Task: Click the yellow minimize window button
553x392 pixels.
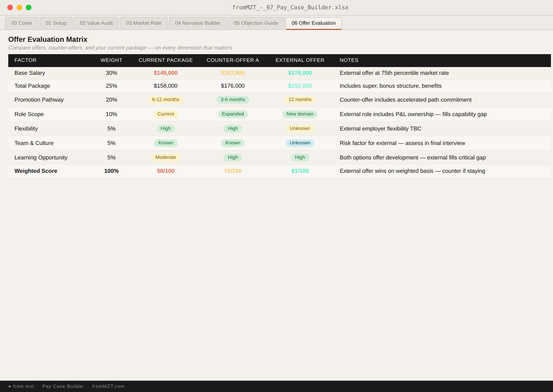Action: click(x=19, y=7)
